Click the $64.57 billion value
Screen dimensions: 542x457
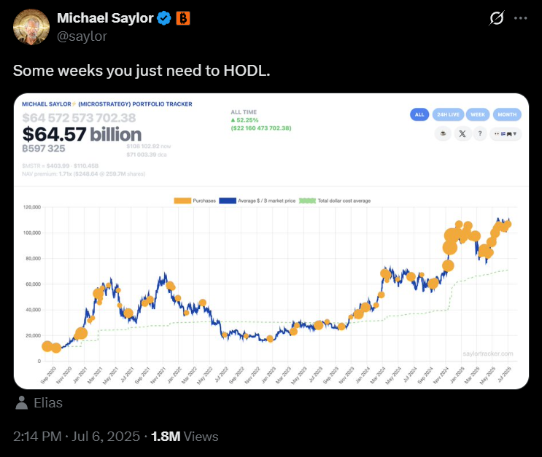pyautogui.click(x=82, y=134)
